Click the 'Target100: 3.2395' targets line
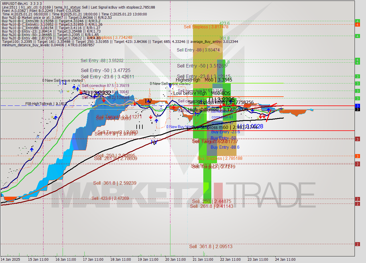The height and width of the screenshot is (263, 366). point(120,41)
